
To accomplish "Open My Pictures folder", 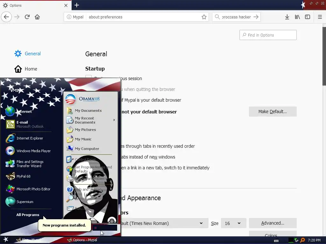I will point(81,130).
